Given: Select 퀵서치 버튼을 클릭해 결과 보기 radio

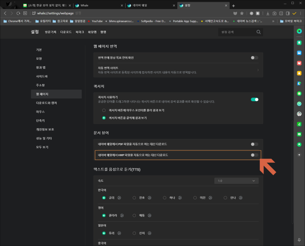Looking at the screenshot, I should coord(104,118).
